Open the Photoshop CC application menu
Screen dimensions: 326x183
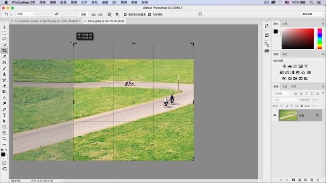pyautogui.click(x=23, y=2)
